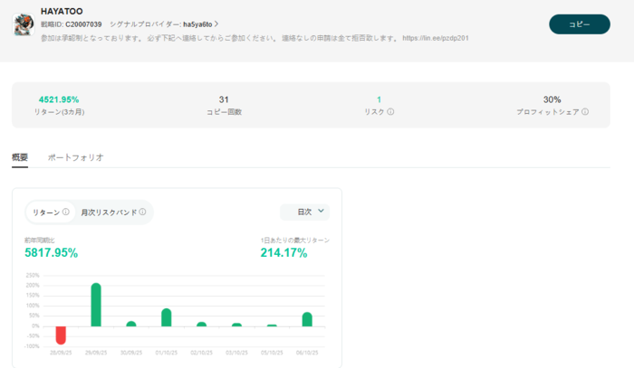Click the 4521.95% three-month return value
This screenshot has width=634, height=368.
point(59,99)
